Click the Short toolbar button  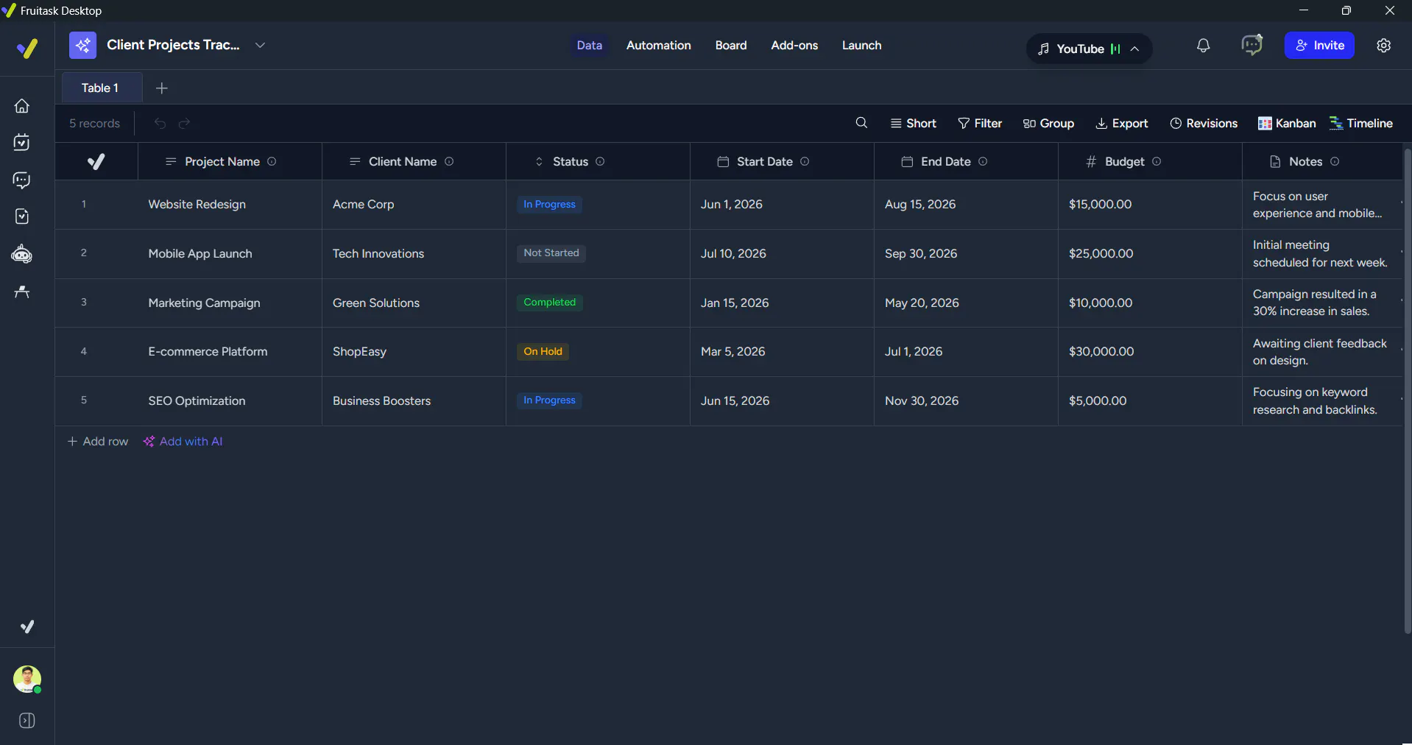913,123
